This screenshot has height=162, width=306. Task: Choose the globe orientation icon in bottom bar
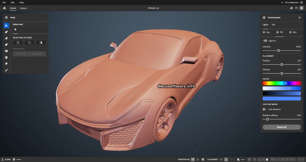[203, 159]
